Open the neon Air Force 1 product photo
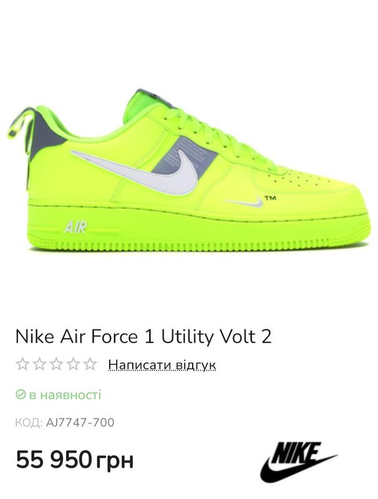378x499 pixels. coord(188,170)
